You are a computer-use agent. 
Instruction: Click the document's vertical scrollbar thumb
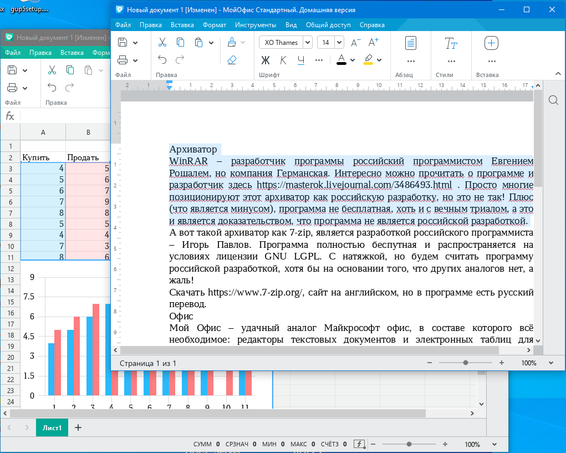[538, 138]
